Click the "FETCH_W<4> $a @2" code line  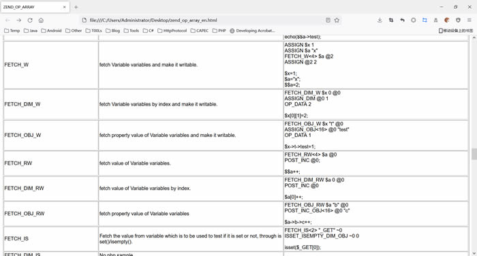(309, 57)
